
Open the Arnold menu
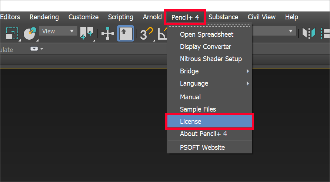152,17
